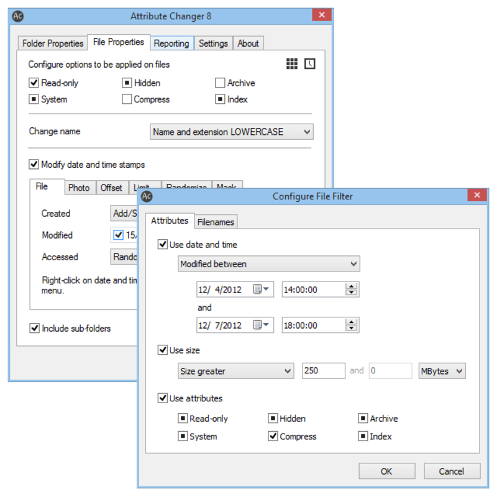Viewport: 497px width, 497px height.
Task: Disable Use size filter
Action: tap(163, 350)
